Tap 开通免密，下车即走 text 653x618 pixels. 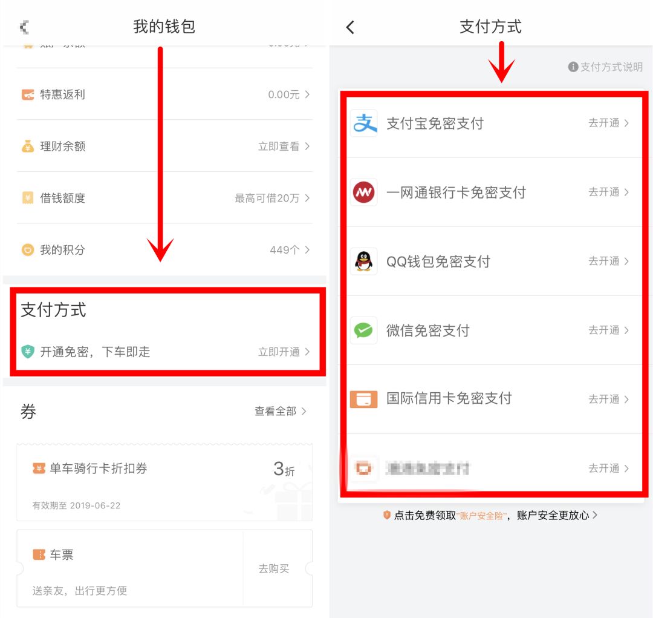[x=95, y=352]
